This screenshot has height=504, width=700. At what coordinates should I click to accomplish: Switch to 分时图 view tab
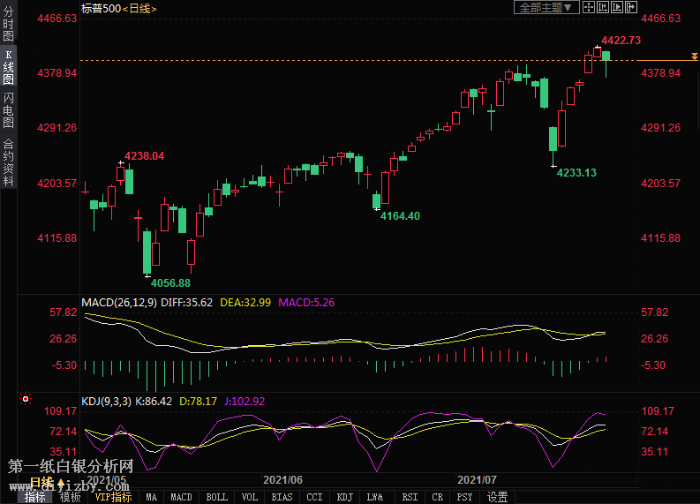8,24
